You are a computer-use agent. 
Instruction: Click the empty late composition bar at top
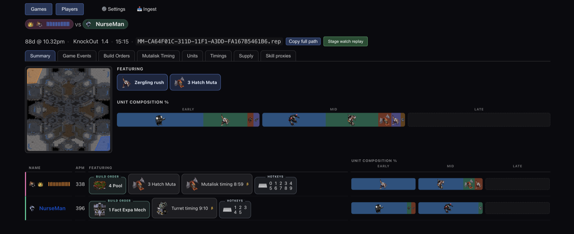click(479, 120)
